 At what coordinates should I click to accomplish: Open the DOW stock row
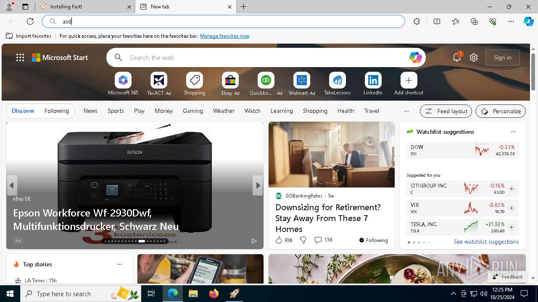coord(462,150)
